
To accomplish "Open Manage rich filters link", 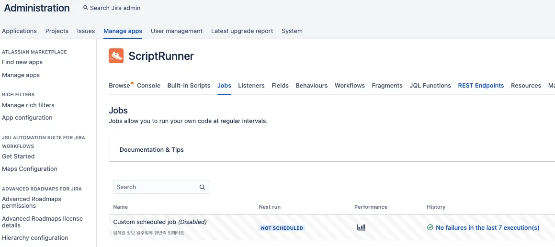I will pyautogui.click(x=28, y=105).
